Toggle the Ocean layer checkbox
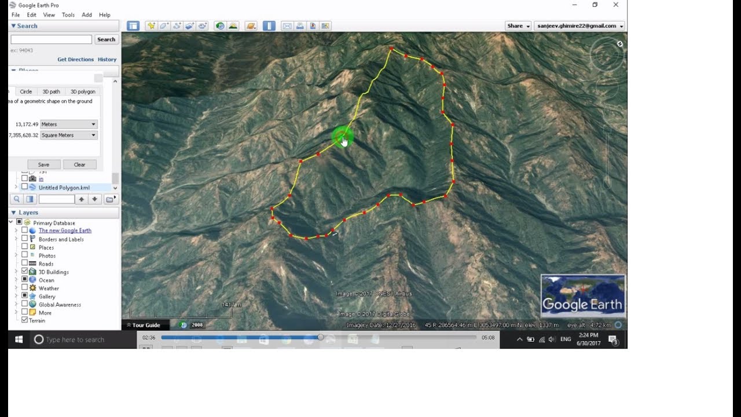The width and height of the screenshot is (741, 417). (x=24, y=279)
